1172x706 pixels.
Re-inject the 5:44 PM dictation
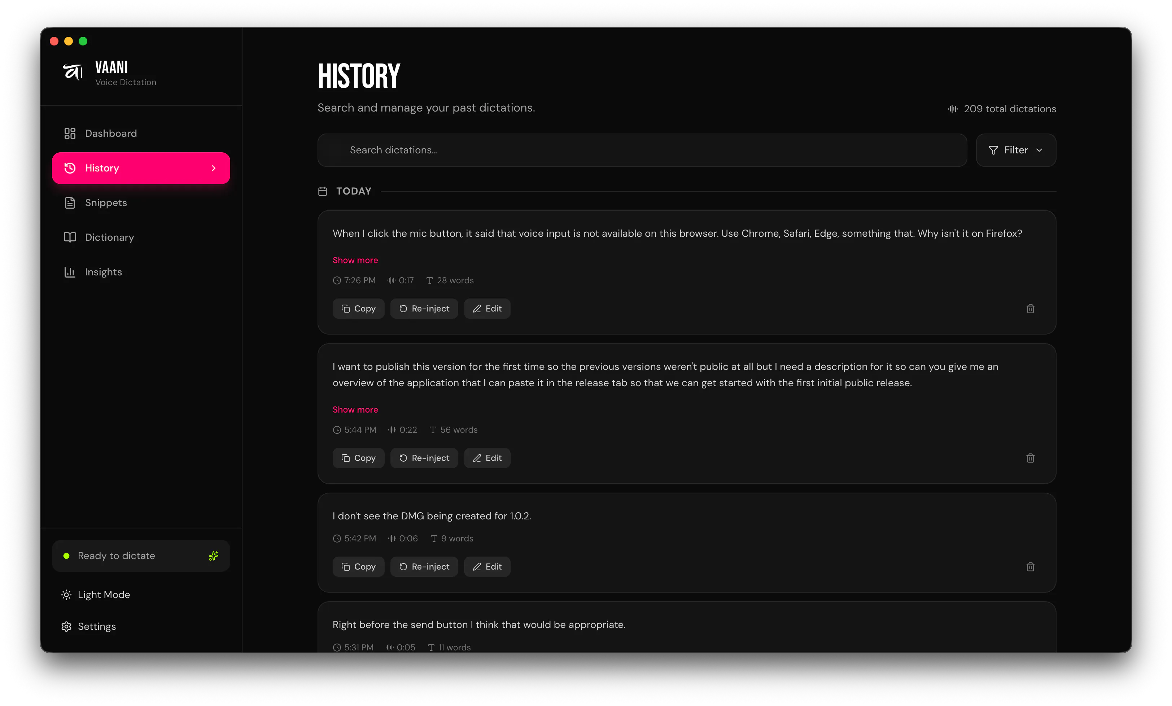[x=424, y=458]
